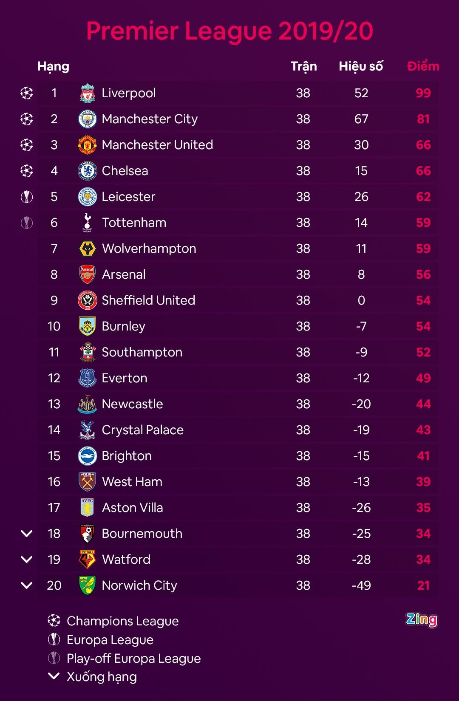The image size is (459, 701).
Task: Click the Liverpool club crest
Action: tap(88, 93)
